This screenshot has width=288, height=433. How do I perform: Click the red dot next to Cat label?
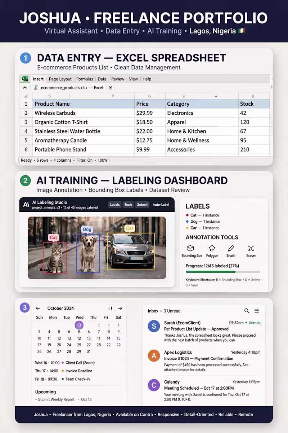187,215
